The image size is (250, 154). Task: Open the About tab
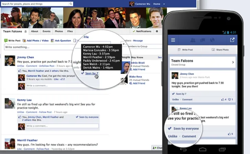tap(35, 31)
